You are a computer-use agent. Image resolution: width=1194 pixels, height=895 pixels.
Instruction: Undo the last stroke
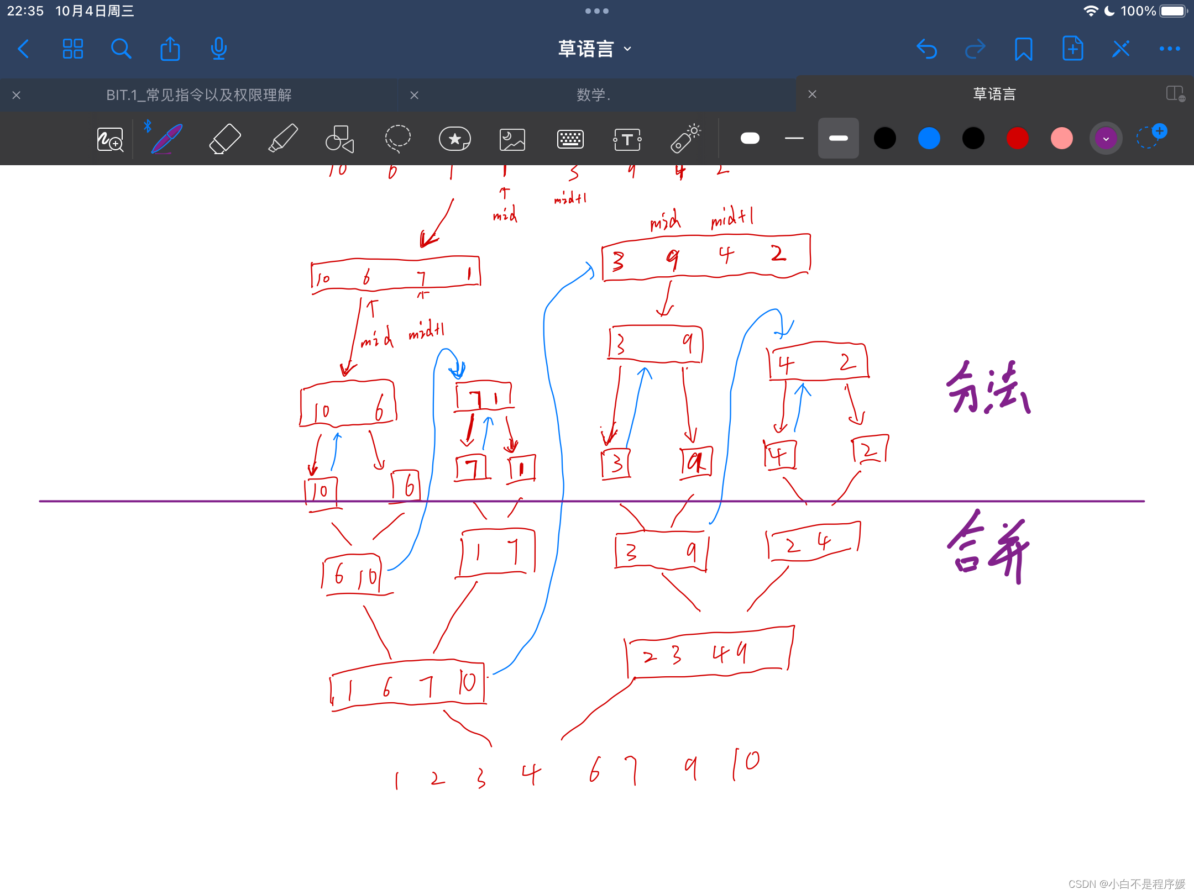pos(926,49)
